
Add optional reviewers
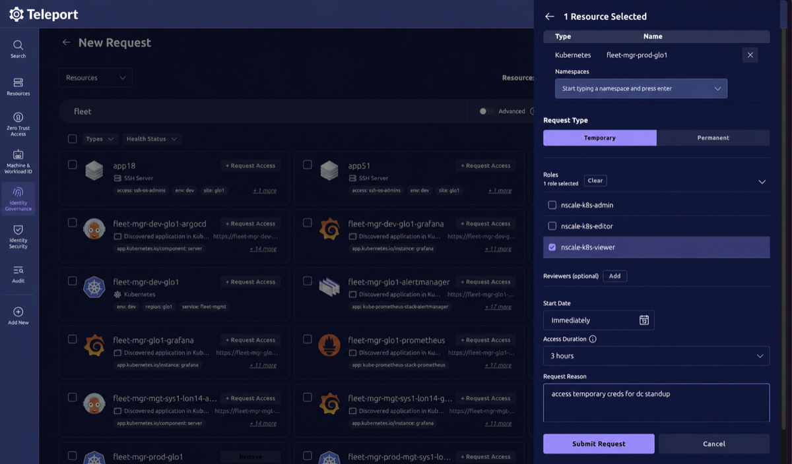pos(614,276)
